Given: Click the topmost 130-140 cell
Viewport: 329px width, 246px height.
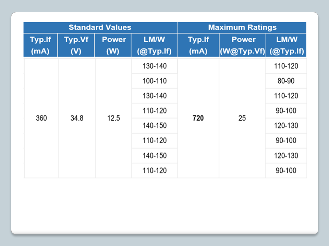Looking at the screenshot, I should pyautogui.click(x=154, y=66).
